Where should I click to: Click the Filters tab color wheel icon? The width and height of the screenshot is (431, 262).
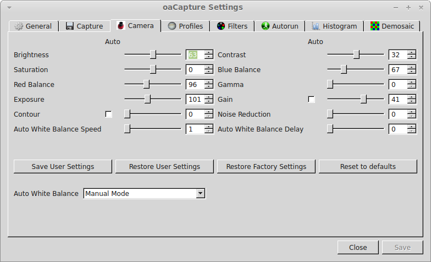(x=221, y=26)
